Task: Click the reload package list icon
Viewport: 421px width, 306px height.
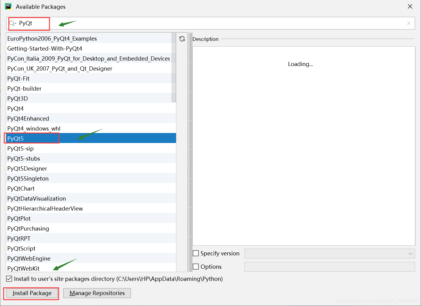Action: 182,39
